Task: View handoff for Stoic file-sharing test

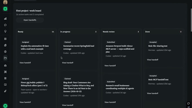Action: pos(152,60)
